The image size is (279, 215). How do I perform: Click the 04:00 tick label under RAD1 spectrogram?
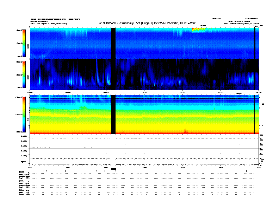pos(68,92)
